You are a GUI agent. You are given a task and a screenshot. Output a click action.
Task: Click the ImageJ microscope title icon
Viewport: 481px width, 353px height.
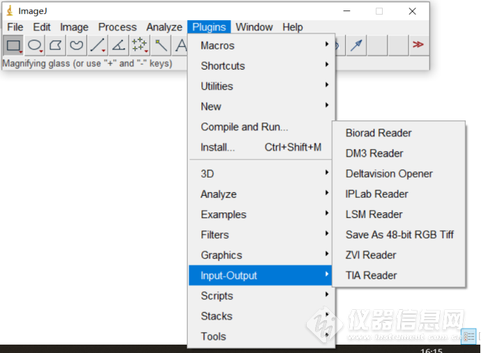tap(10, 10)
